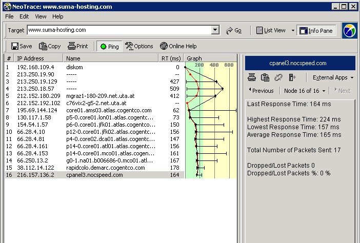The height and width of the screenshot is (243, 360).
Task: Click the print icon in info pane
Action: (252, 77)
